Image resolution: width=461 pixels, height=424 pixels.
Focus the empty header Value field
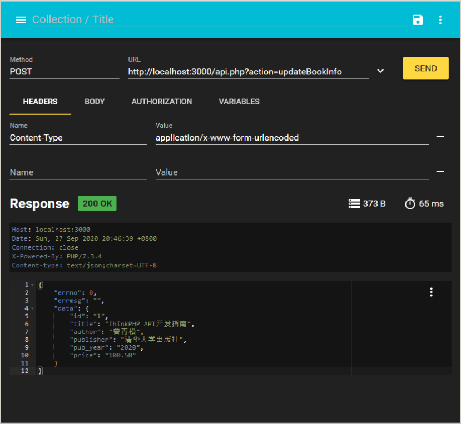[292, 172]
